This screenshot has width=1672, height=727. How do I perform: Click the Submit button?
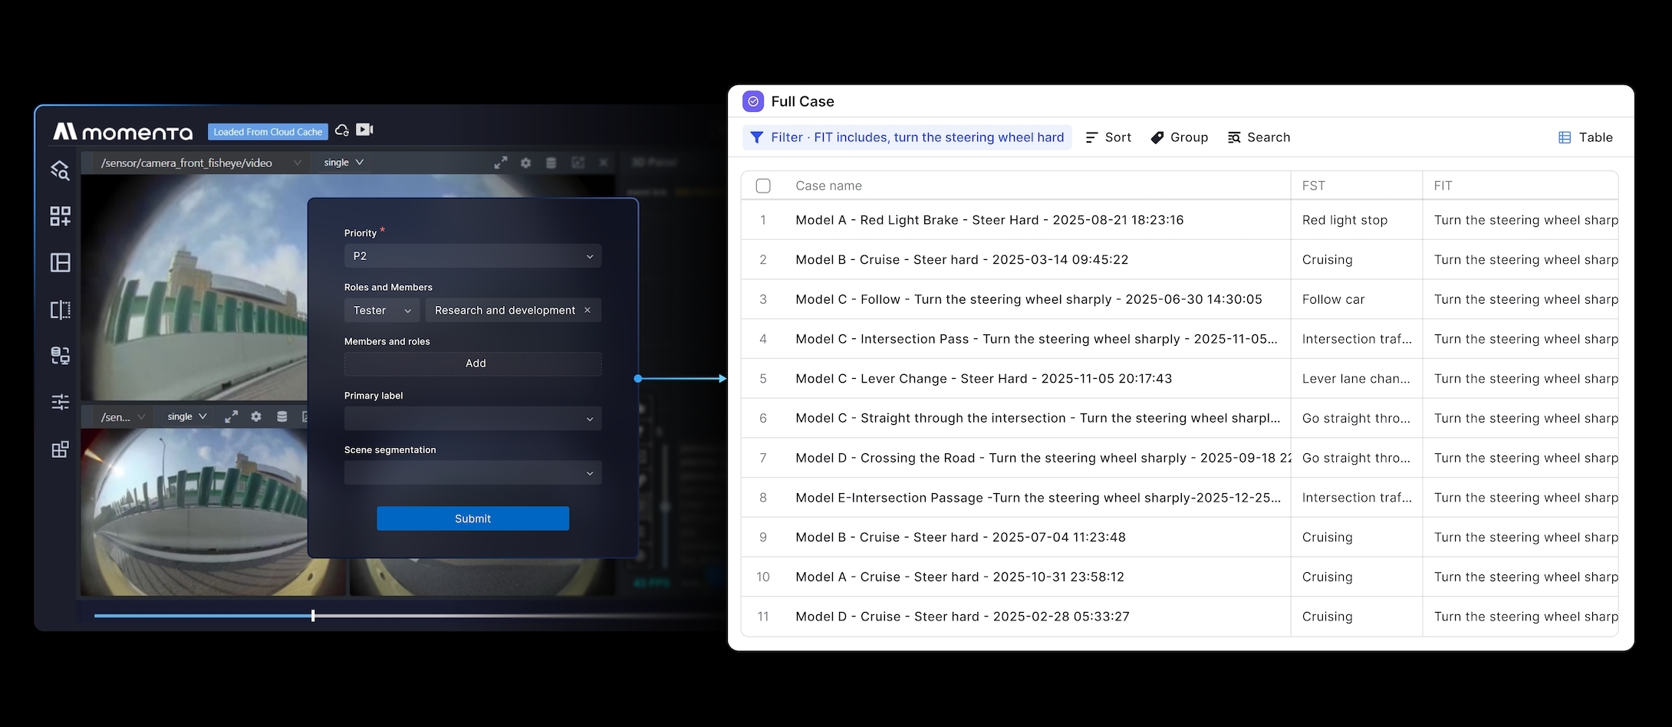[x=472, y=518]
